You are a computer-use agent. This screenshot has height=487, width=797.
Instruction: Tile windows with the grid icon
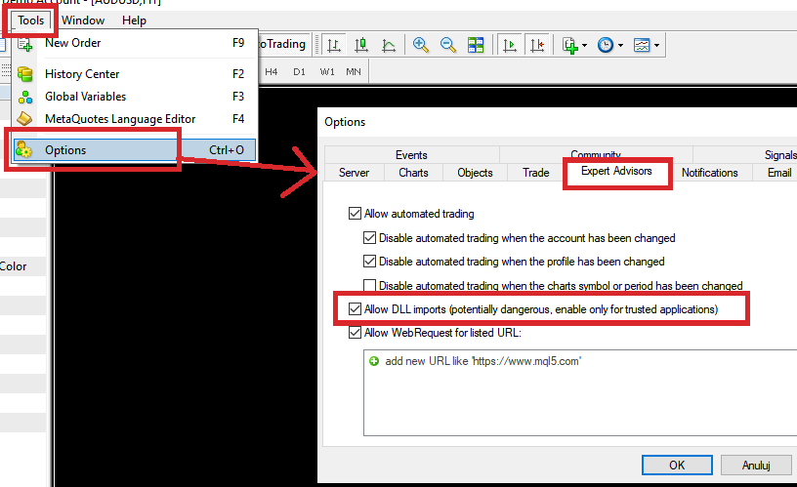pos(476,45)
